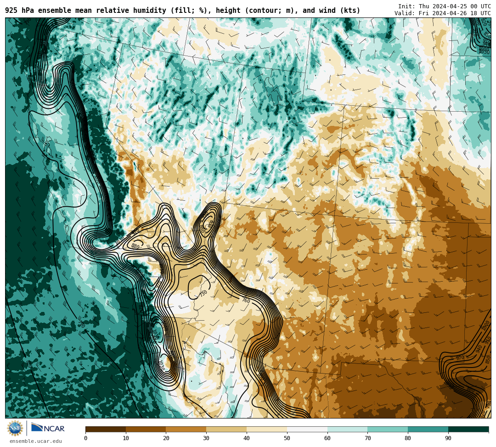Image resolution: width=496 pixels, height=447 pixels.
Task: Click the colorbar tick label '10'
Action: pyautogui.click(x=126, y=438)
